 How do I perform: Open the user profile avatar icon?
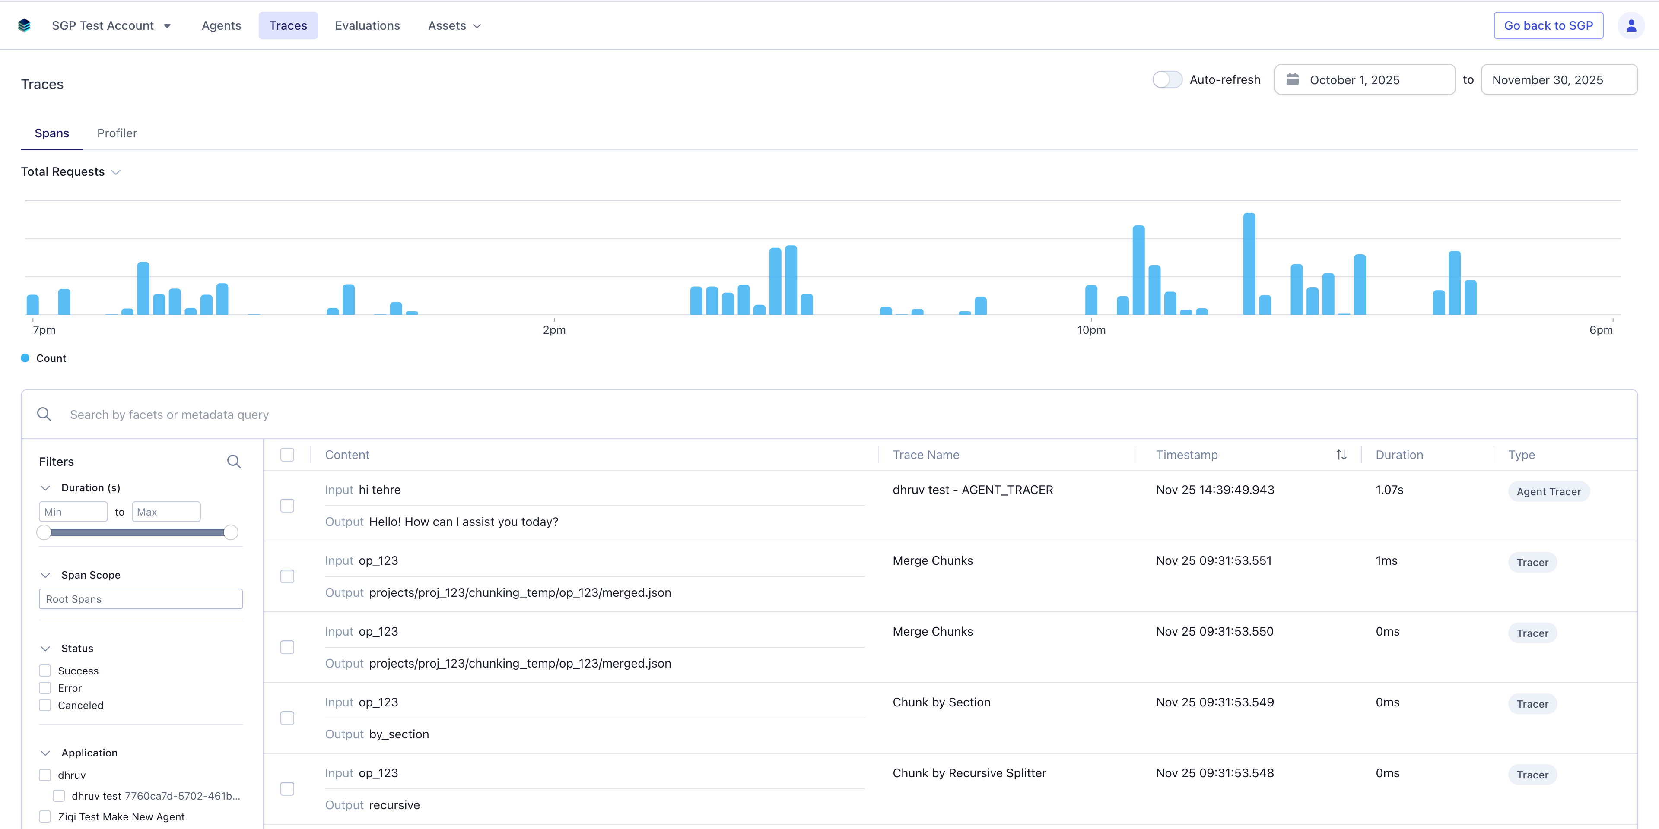pos(1630,26)
